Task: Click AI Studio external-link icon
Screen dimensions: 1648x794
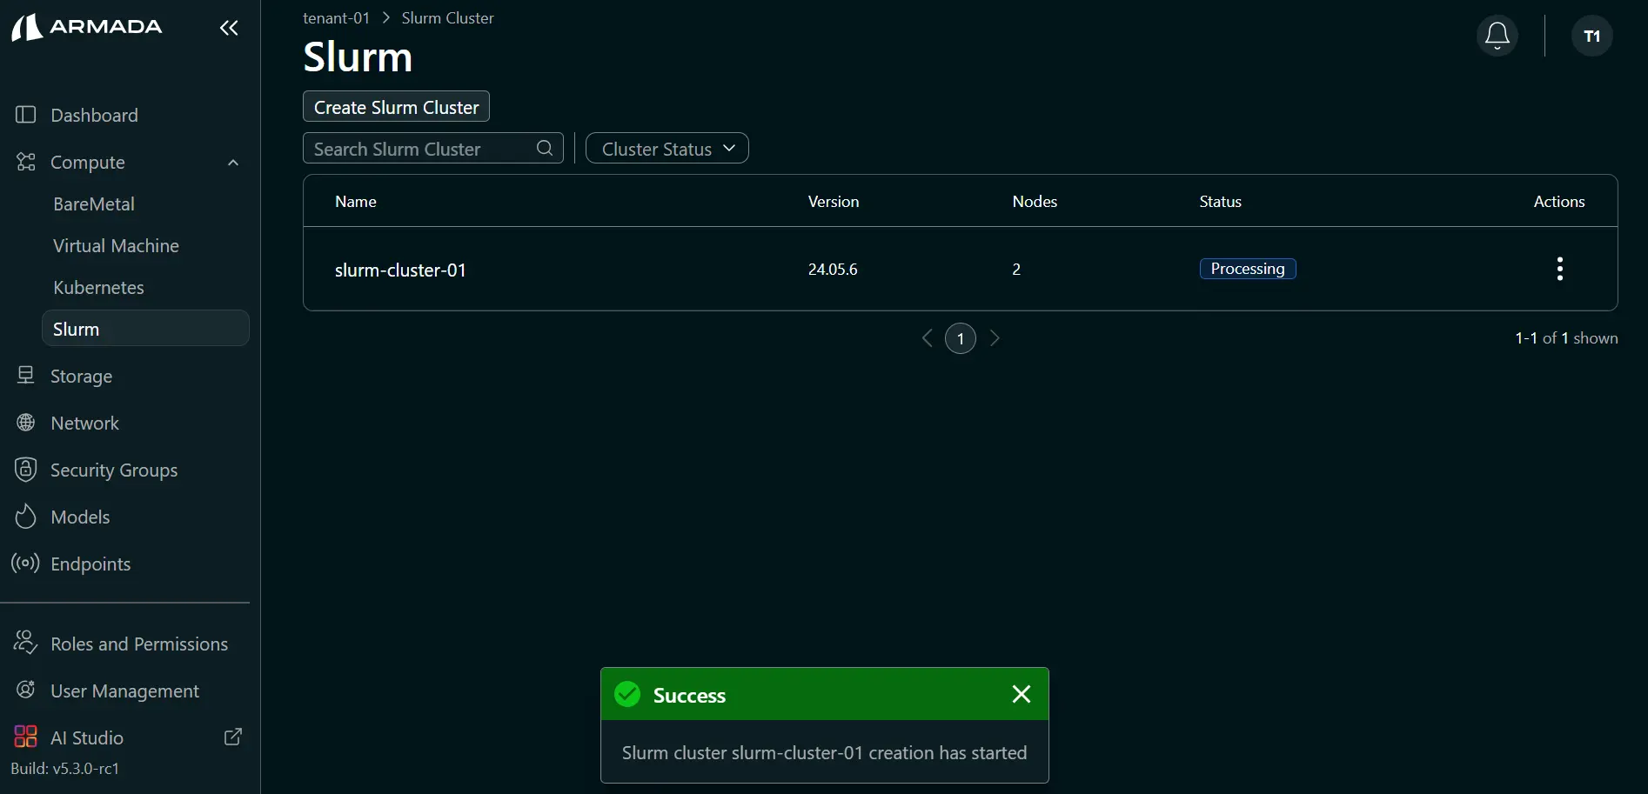Action: click(233, 737)
